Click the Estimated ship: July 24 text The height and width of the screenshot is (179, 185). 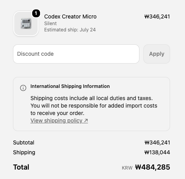coord(70,30)
